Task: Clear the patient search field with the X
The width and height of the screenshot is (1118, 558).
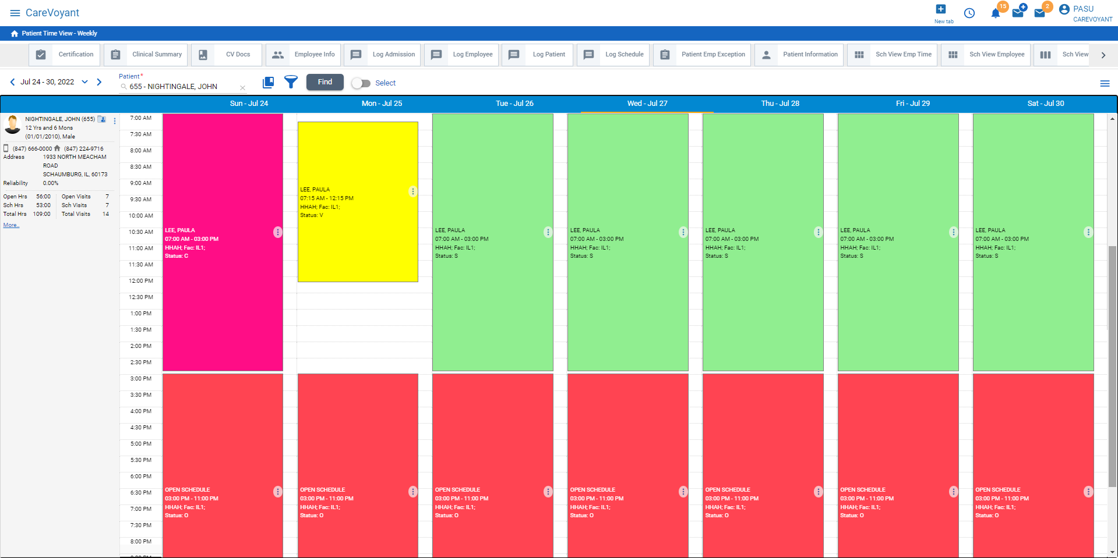Action: [x=242, y=87]
